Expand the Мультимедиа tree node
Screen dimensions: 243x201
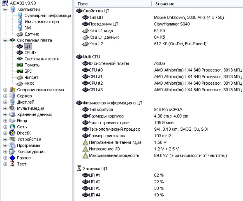[x=5, y=108]
